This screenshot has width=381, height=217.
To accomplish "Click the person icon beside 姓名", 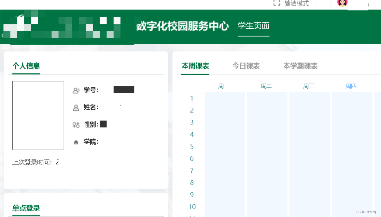I will tap(76, 108).
